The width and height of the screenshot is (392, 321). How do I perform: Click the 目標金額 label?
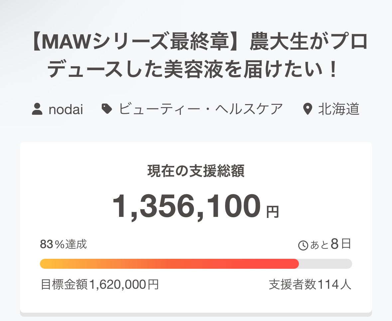[x=64, y=285]
